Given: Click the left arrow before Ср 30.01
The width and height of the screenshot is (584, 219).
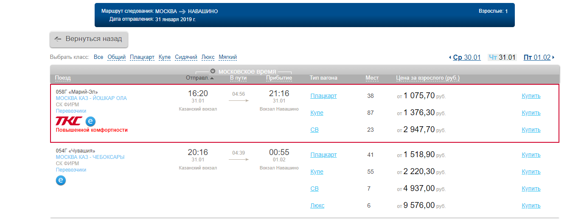Looking at the screenshot, I should click(450, 58).
